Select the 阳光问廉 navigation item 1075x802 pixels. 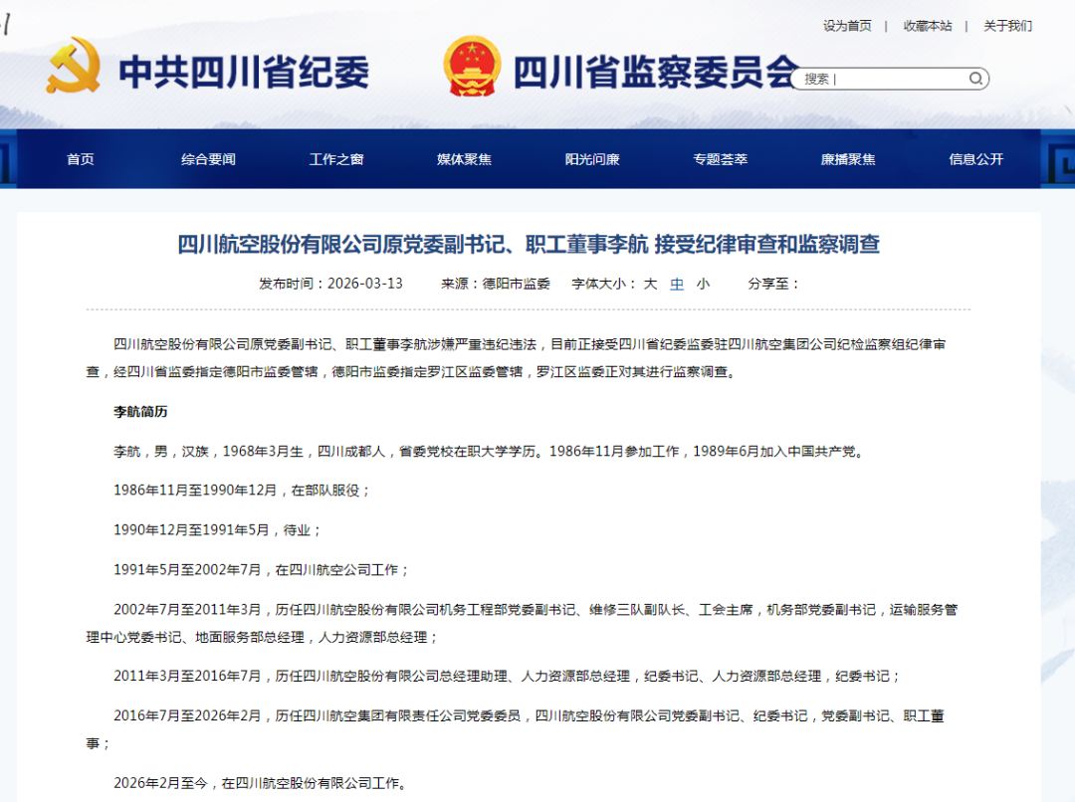click(x=592, y=159)
